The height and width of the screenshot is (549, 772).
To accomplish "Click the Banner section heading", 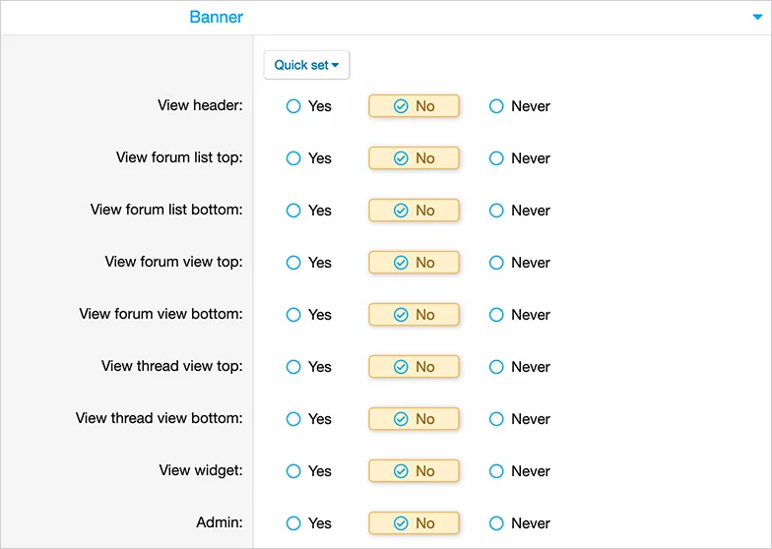I will point(216,17).
